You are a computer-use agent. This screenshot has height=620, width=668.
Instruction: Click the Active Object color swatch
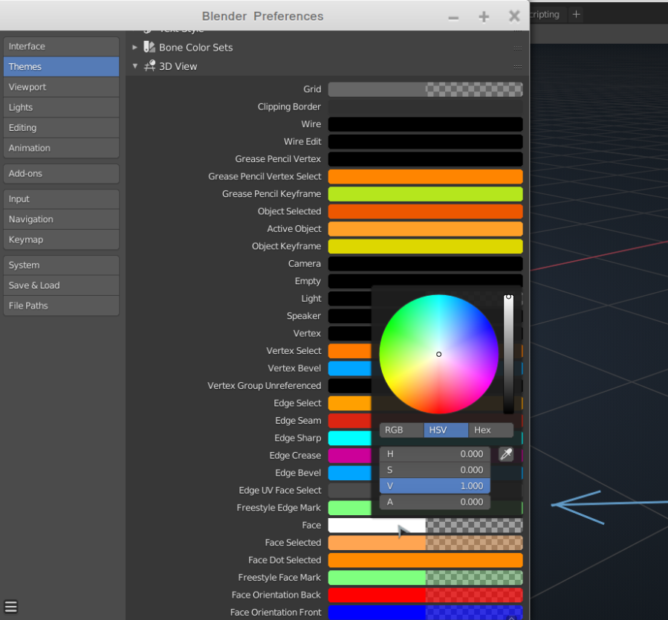[x=425, y=229]
